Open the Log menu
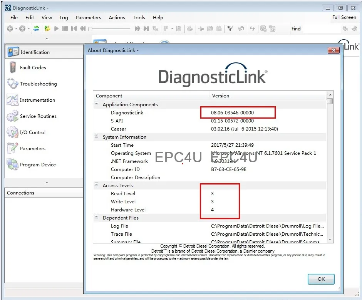Viewport: 362px width, 300px height. (64, 18)
